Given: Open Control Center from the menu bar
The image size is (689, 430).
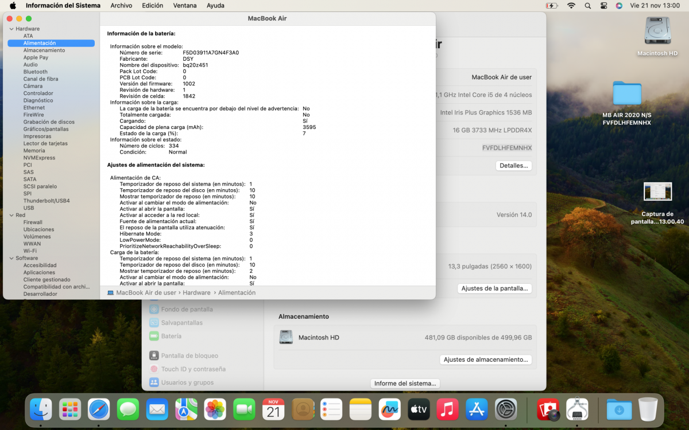Looking at the screenshot, I should pos(603,5).
